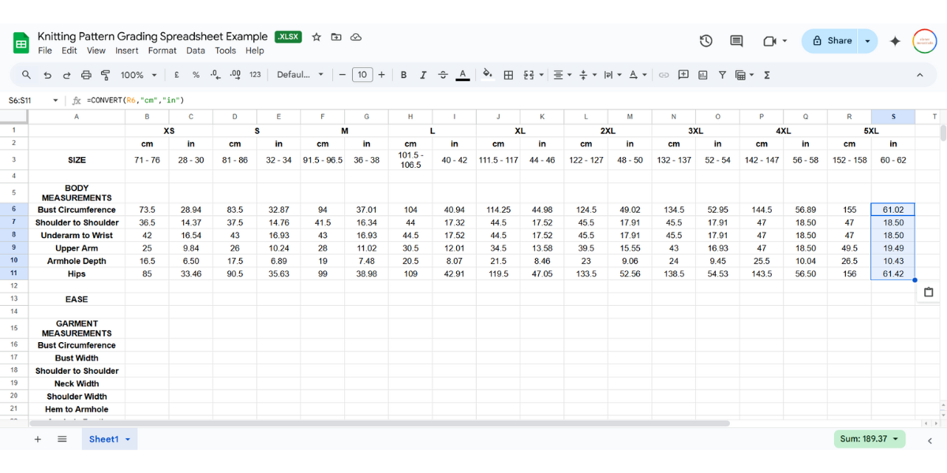Increase decimal places
This screenshot has width=947, height=473.
(x=234, y=75)
